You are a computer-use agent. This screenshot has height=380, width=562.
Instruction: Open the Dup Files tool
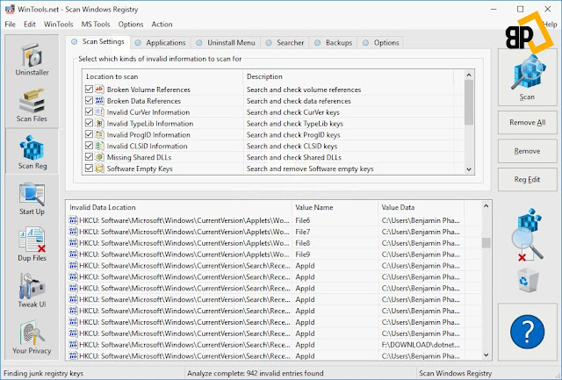tap(32, 244)
